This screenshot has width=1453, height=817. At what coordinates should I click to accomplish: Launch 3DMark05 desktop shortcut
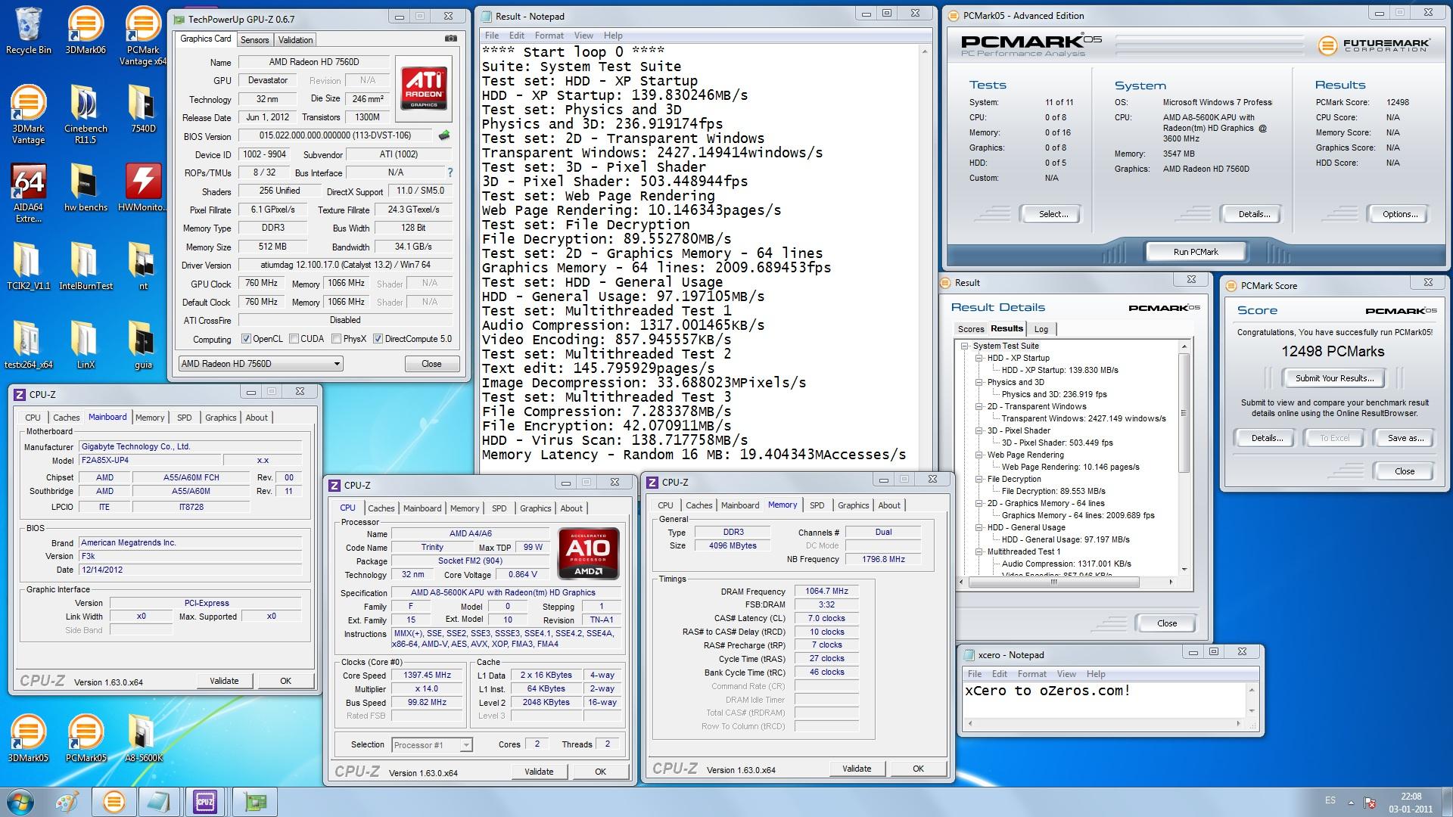pyautogui.click(x=28, y=738)
